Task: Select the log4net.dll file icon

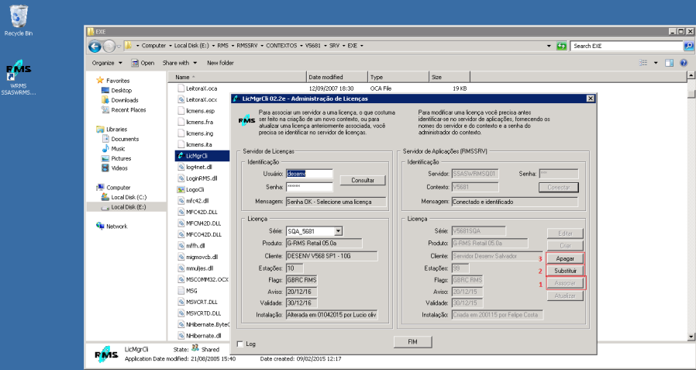Action: 181,167
